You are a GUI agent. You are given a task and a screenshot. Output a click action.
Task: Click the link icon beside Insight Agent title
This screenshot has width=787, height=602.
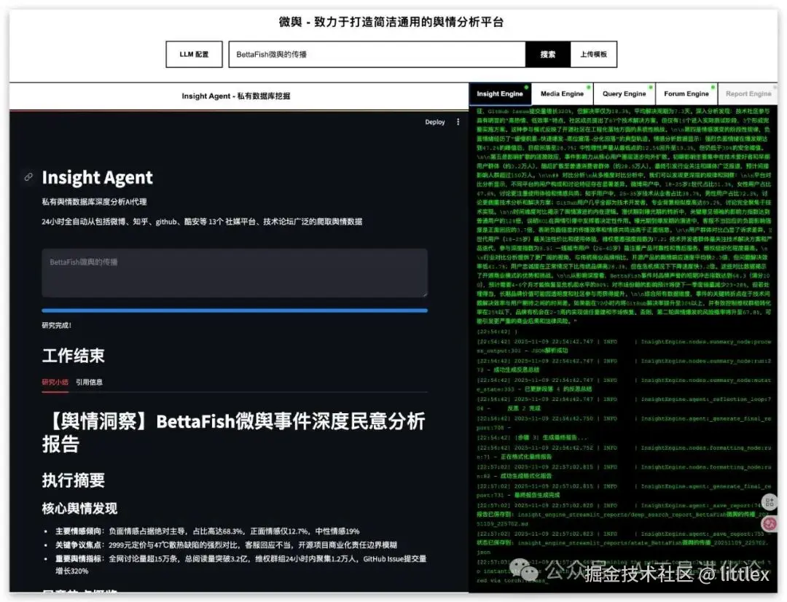(x=28, y=177)
